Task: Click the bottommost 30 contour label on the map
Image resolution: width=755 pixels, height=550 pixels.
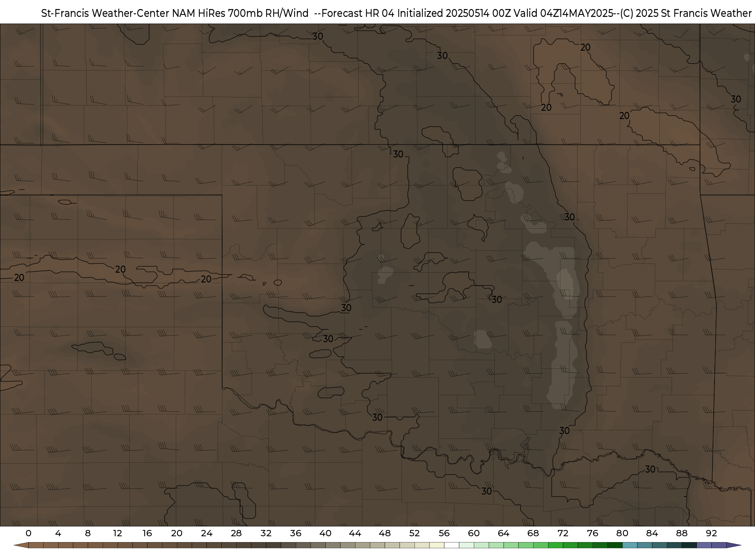Action: [x=487, y=491]
